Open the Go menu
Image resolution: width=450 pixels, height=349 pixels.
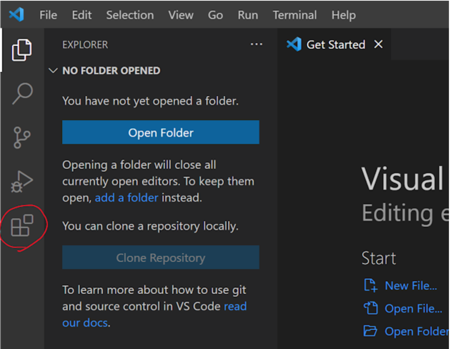[x=215, y=15]
